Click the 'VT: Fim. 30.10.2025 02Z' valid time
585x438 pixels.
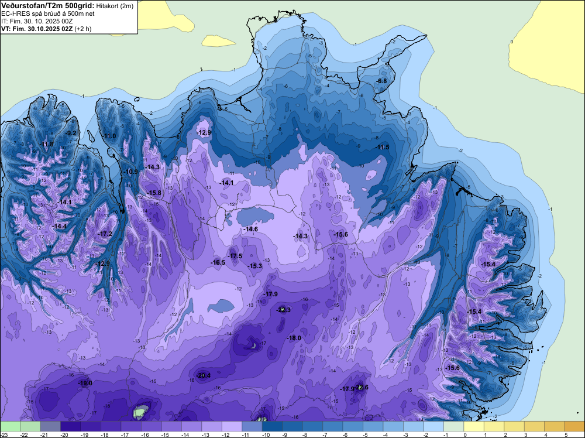click(x=37, y=29)
